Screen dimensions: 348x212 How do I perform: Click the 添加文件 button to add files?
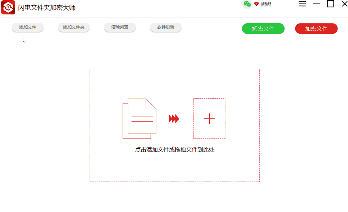pos(27,27)
